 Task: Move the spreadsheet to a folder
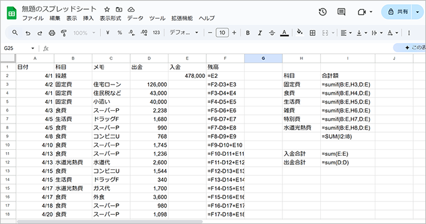[119, 10]
